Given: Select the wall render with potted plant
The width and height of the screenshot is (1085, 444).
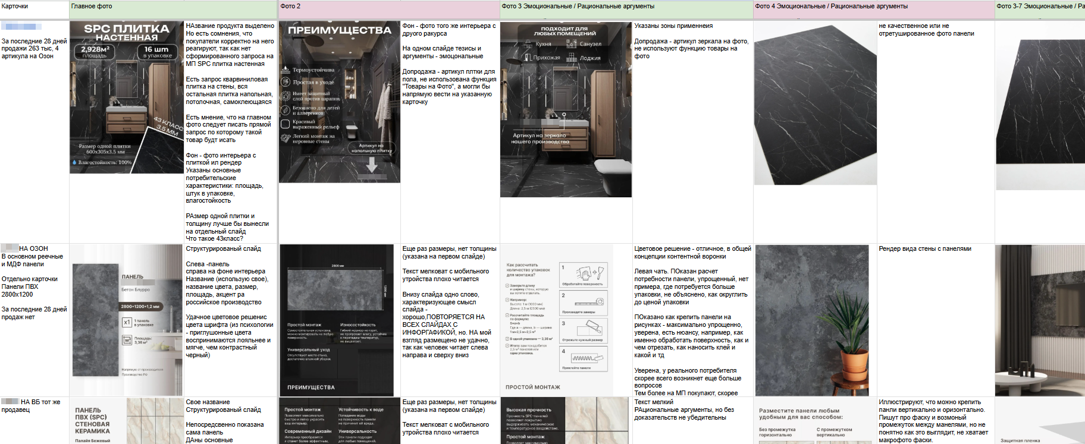Looking at the screenshot, I should coord(815,320).
